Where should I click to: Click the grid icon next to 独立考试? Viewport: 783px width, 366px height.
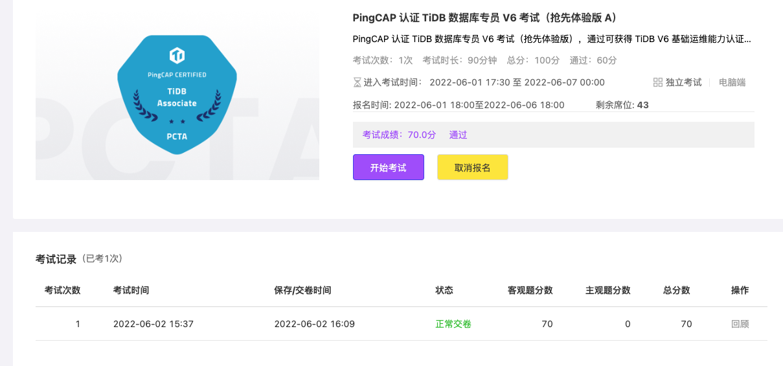click(x=657, y=82)
